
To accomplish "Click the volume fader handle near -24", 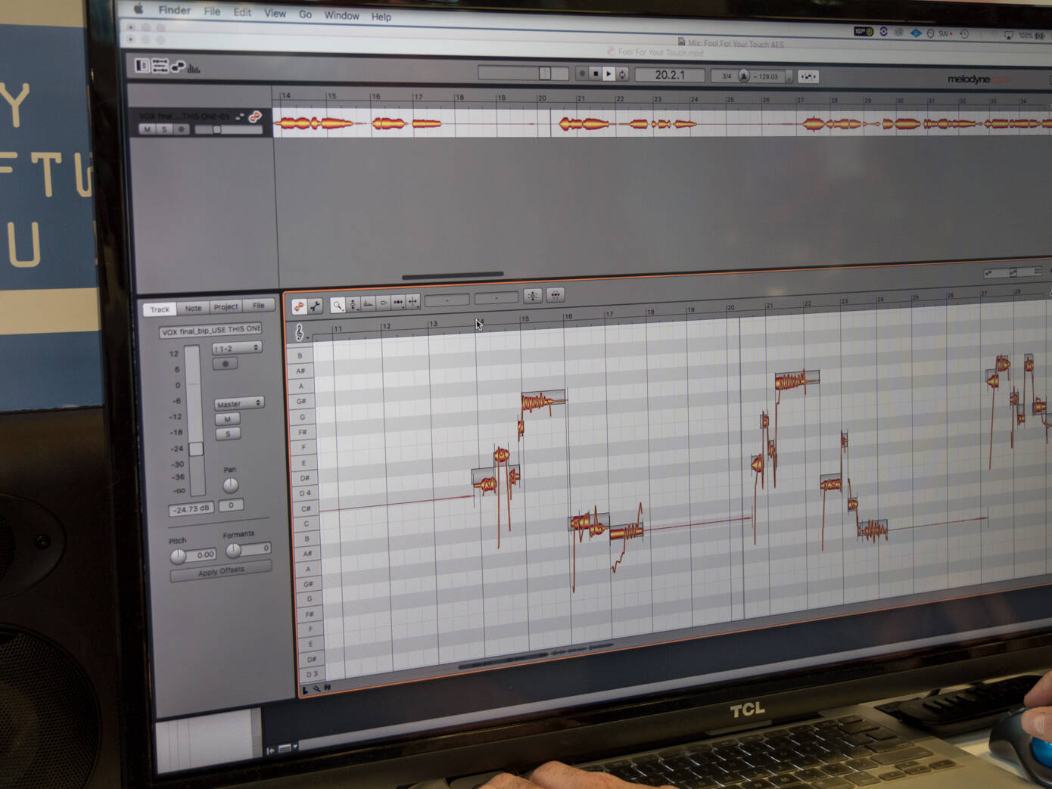I will click(x=196, y=449).
